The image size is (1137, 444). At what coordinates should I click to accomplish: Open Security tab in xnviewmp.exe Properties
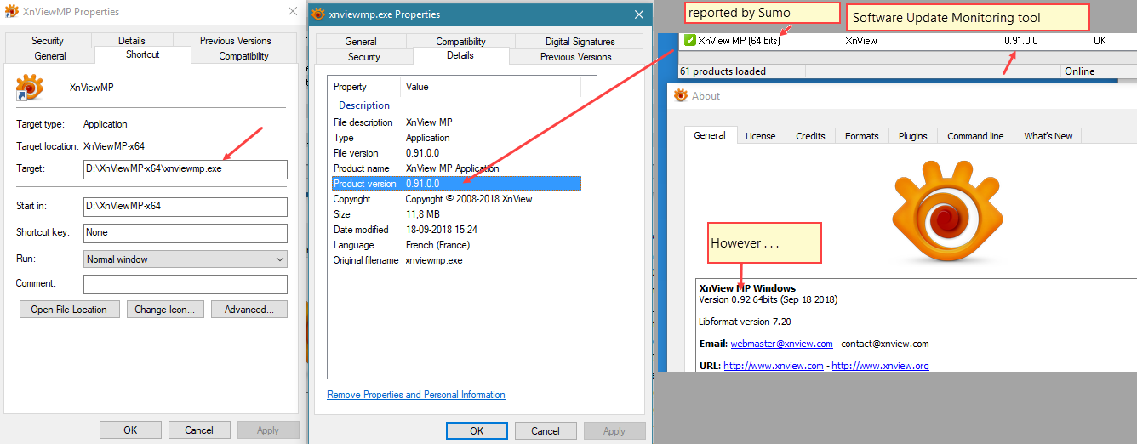364,56
